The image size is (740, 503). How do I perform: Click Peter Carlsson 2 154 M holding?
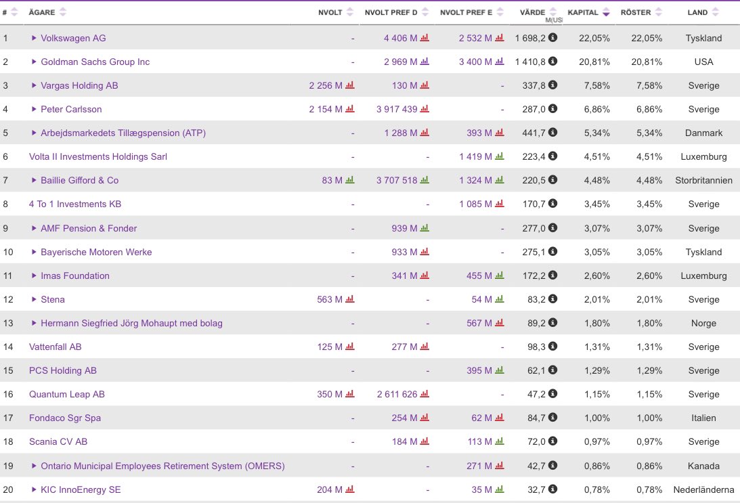pos(326,109)
